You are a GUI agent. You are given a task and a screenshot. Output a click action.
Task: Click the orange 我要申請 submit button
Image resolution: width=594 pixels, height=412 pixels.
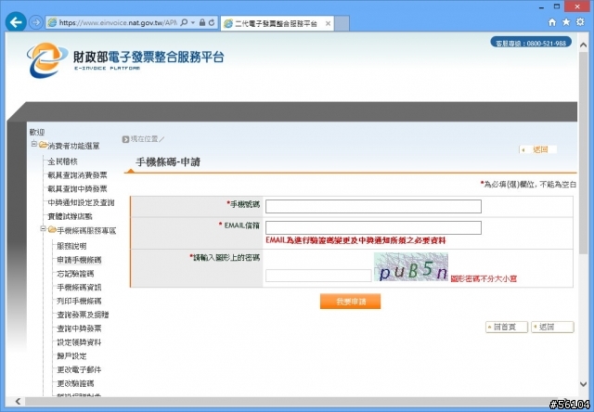click(350, 302)
